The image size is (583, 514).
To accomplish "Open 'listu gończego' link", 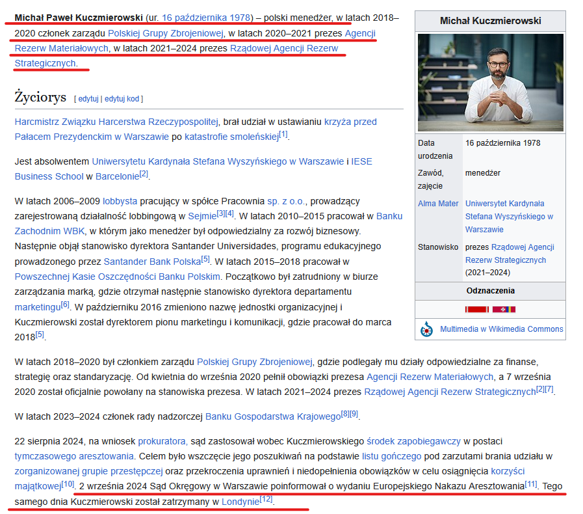I will 391,456.
